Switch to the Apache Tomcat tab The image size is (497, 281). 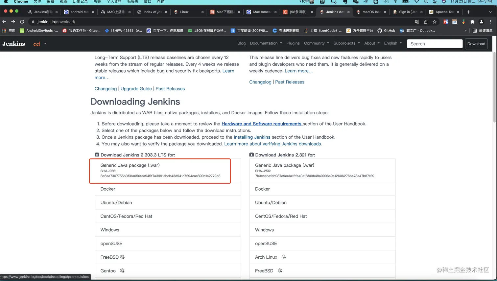tap(444, 12)
